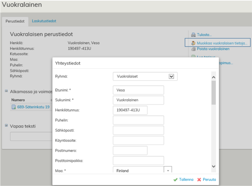Image resolution: width=252 pixels, height=186 pixels.
Task: Click the red X icon for Peruuta
Action: [x=199, y=179]
